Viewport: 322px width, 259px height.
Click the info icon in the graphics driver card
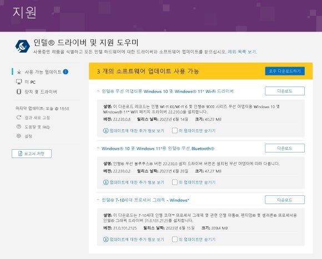pyautogui.click(x=105, y=240)
